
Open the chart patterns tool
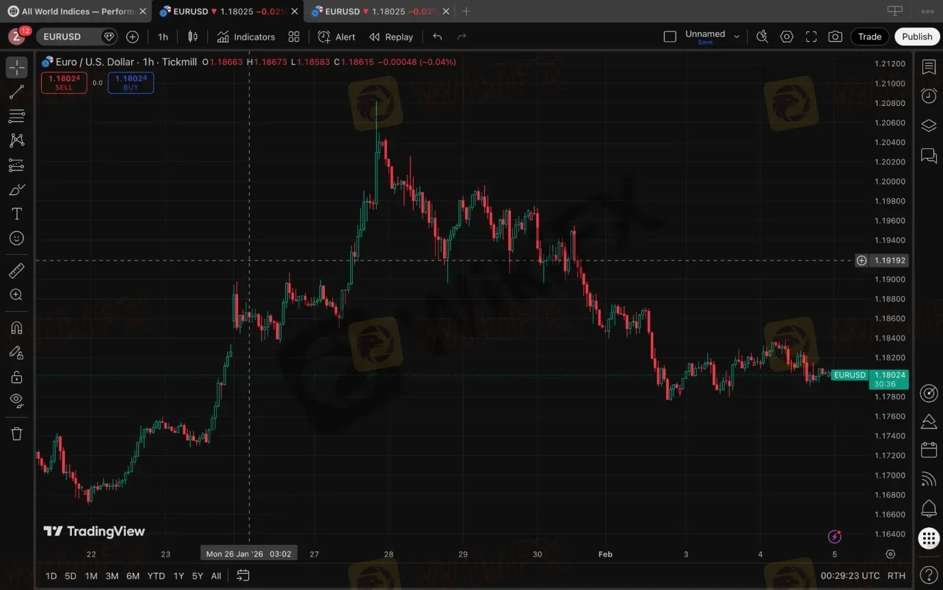(x=17, y=140)
